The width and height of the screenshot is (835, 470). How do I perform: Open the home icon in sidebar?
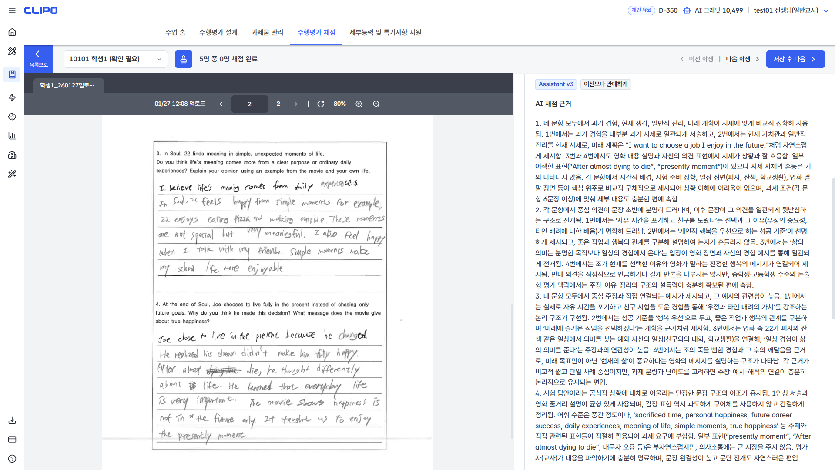tap(12, 32)
